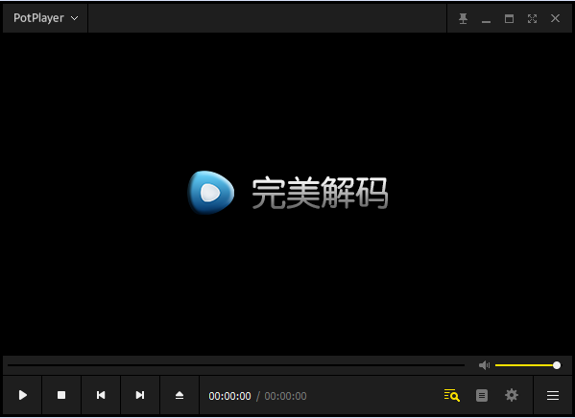The image size is (575, 418).
Task: Open a file with the eject icon
Action: tap(180, 395)
